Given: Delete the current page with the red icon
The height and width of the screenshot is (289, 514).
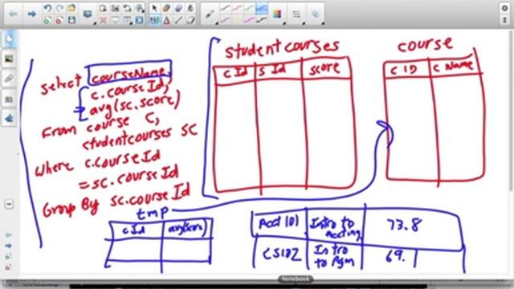Looking at the screenshot, I should coord(59,20).
